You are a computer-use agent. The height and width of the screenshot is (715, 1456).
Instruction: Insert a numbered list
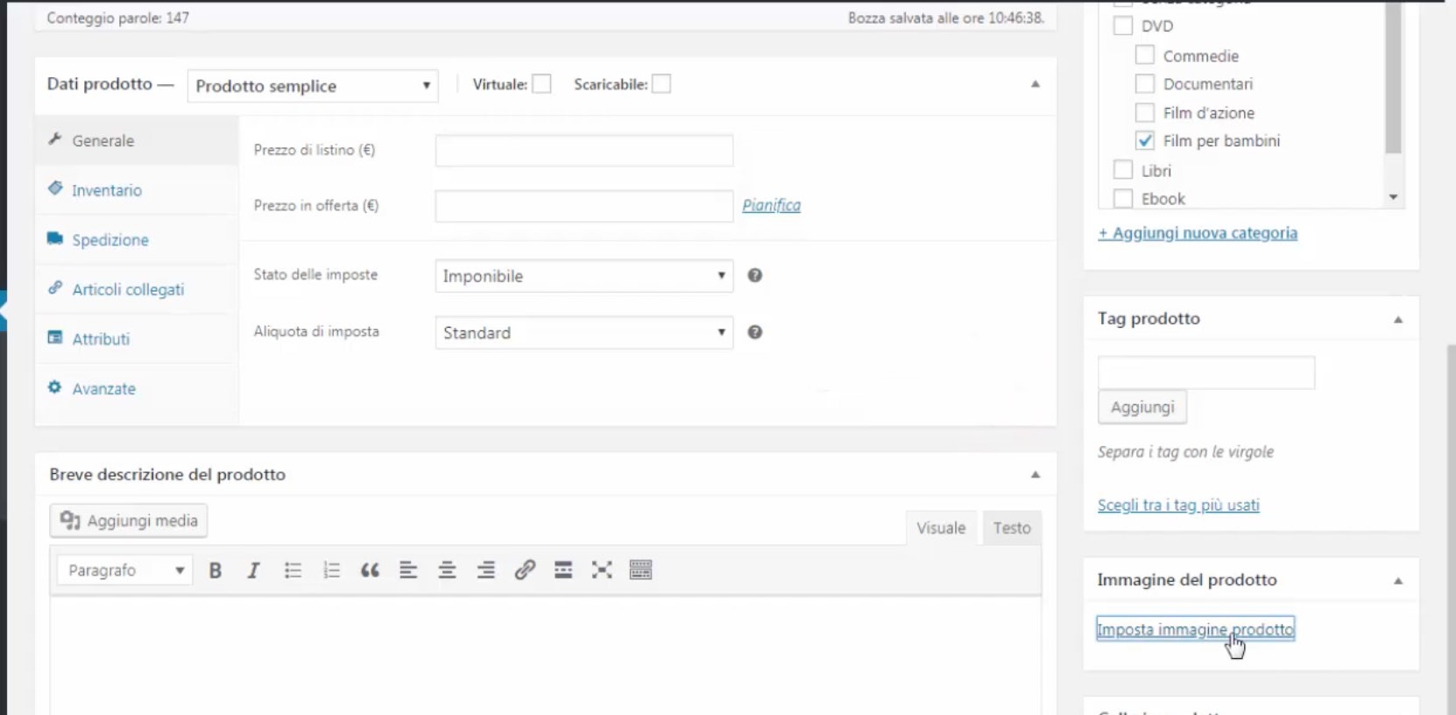[331, 570]
